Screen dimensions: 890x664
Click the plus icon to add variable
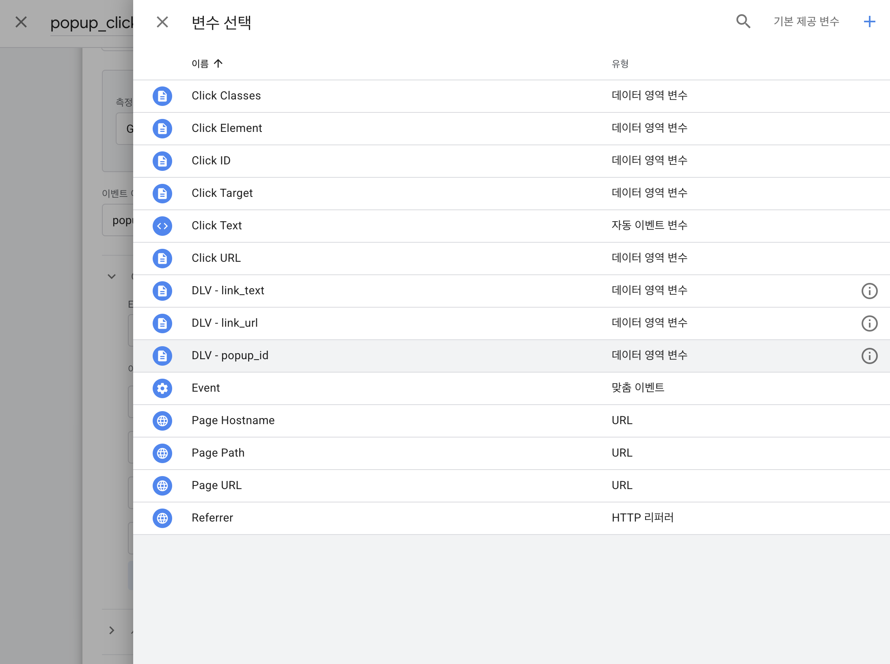pos(869,22)
